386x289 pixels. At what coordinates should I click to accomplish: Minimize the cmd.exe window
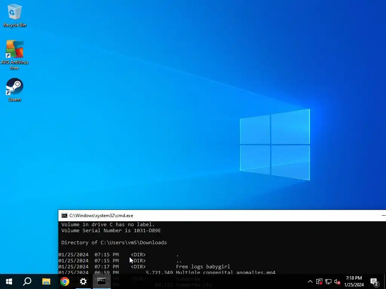383,216
